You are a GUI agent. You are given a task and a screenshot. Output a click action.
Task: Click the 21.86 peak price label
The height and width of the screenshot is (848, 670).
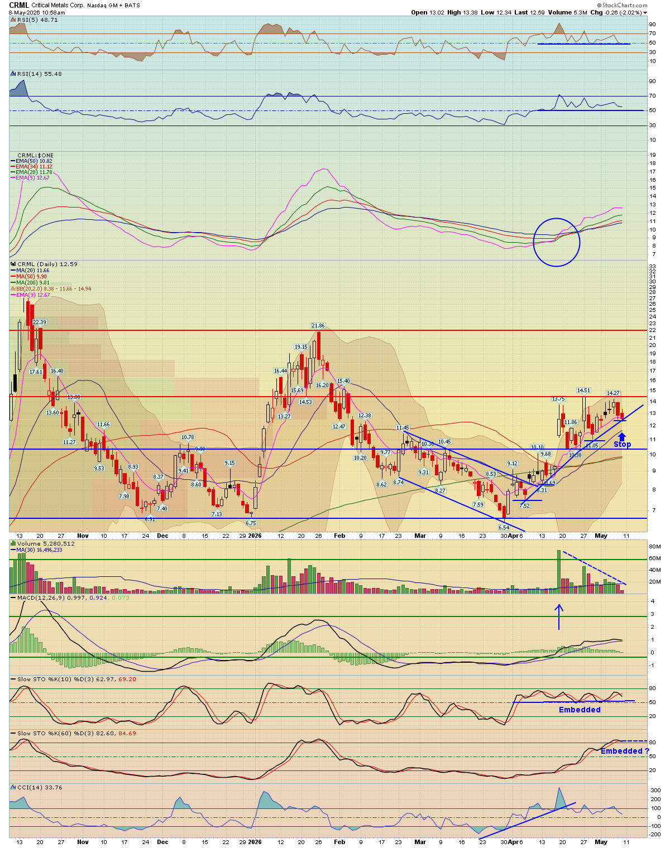318,325
